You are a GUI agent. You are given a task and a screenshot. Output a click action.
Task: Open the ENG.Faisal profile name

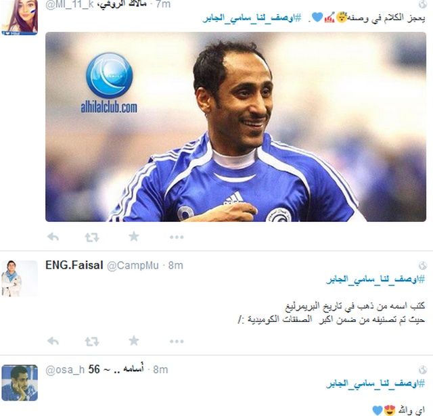coord(74,265)
